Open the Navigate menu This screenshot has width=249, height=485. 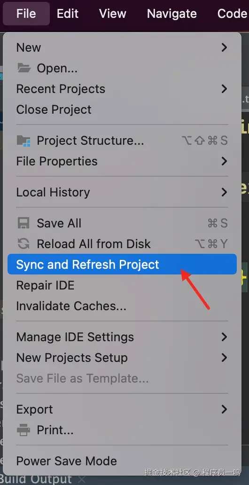pyautogui.click(x=171, y=14)
